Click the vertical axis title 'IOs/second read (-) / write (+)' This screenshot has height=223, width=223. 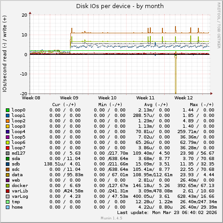(x=4, y=54)
